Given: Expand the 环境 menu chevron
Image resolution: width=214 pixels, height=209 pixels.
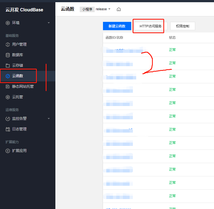Looking at the screenshot, I should 49,23.
